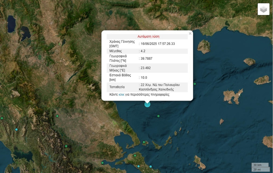Select green marker on the Thessaly plain
The height and width of the screenshot is (173, 273).
click(57, 116)
